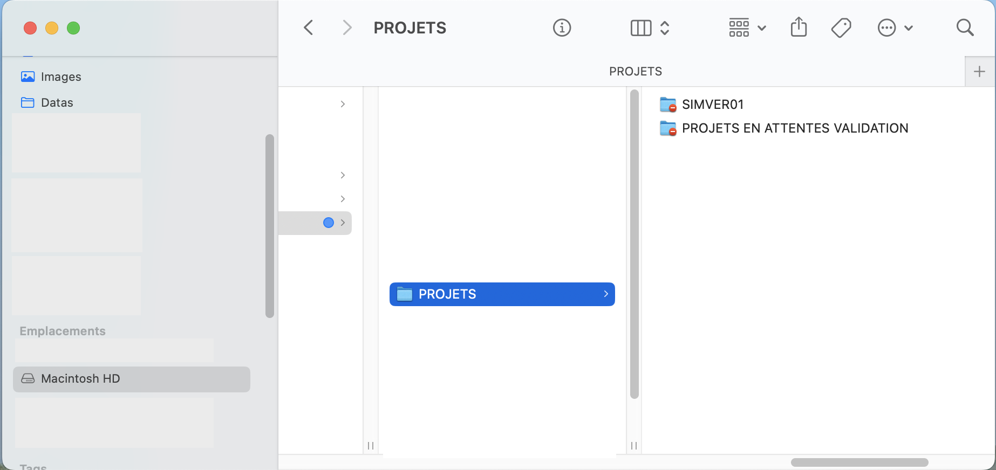Select the PROJETS tab title
The height and width of the screenshot is (470, 996).
[635, 71]
